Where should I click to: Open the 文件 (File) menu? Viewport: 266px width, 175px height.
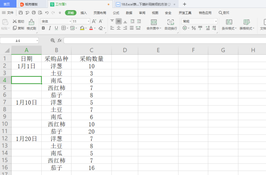(8, 13)
